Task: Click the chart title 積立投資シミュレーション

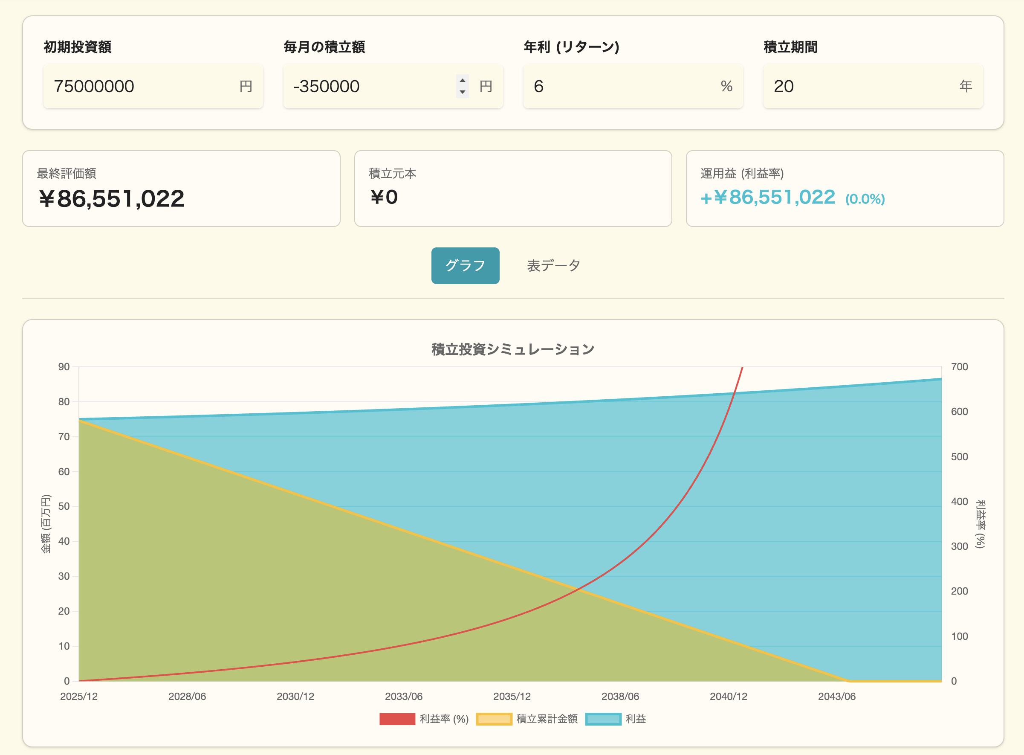Action: coord(512,350)
